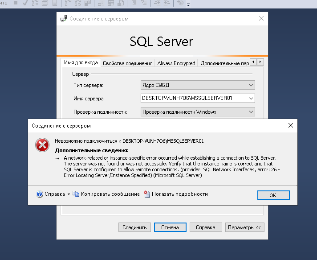Screen dimensions: 317x260
Task: Close the SQL Server connection dialog
Action: 261,18
